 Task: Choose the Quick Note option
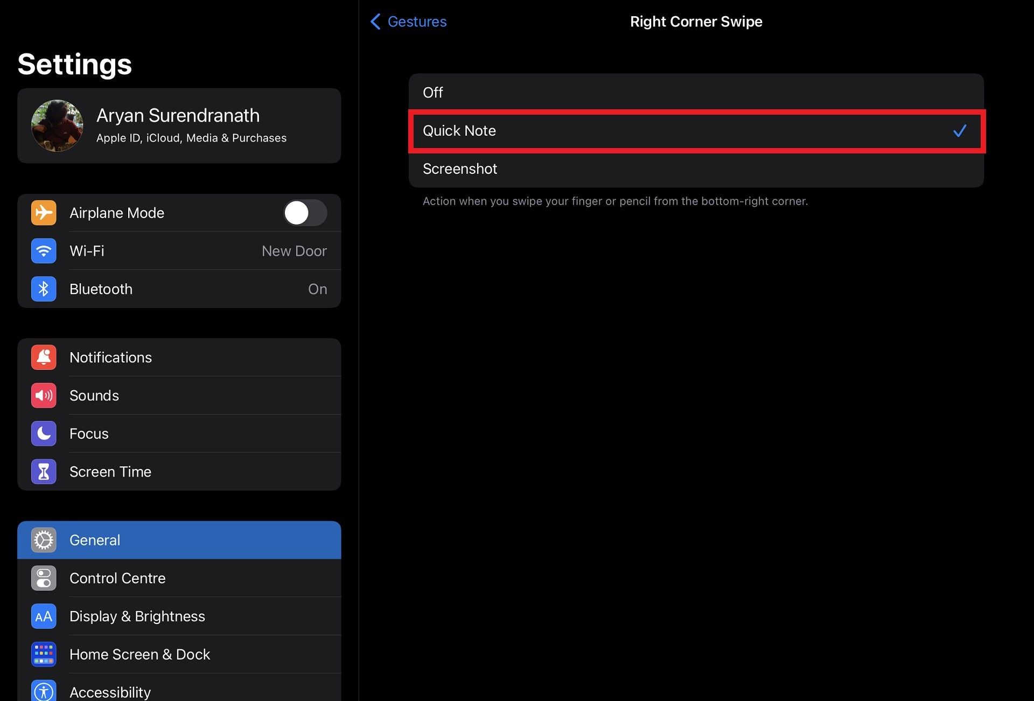click(x=696, y=131)
